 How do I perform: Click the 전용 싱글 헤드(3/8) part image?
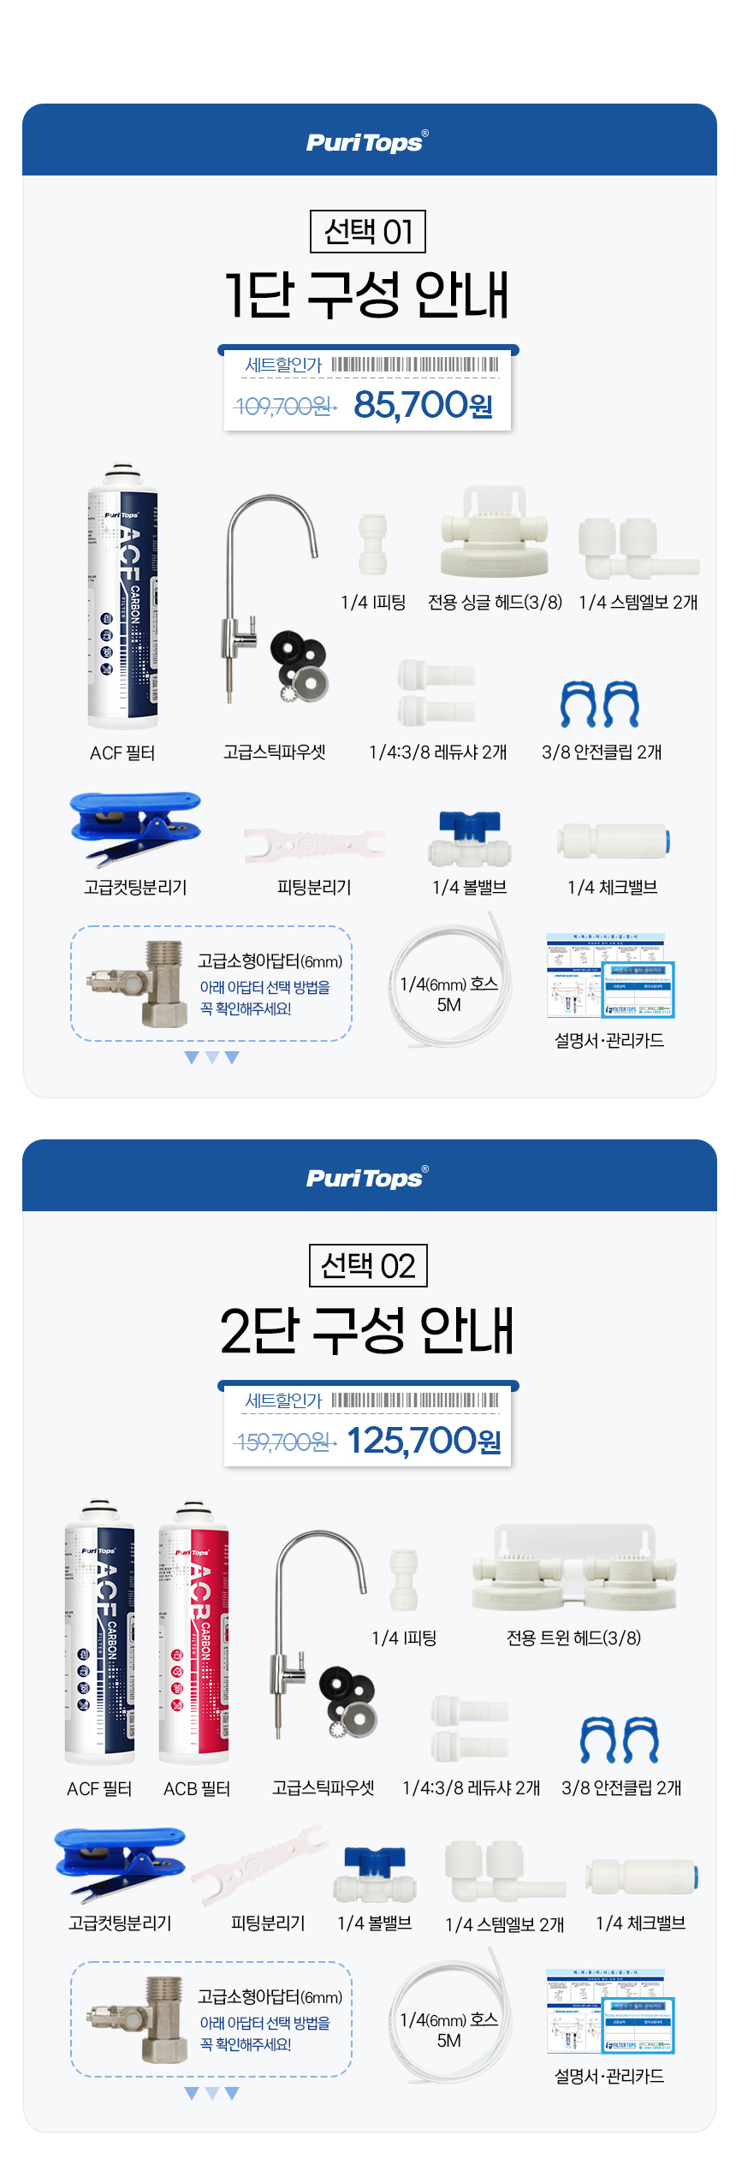pos(494,533)
